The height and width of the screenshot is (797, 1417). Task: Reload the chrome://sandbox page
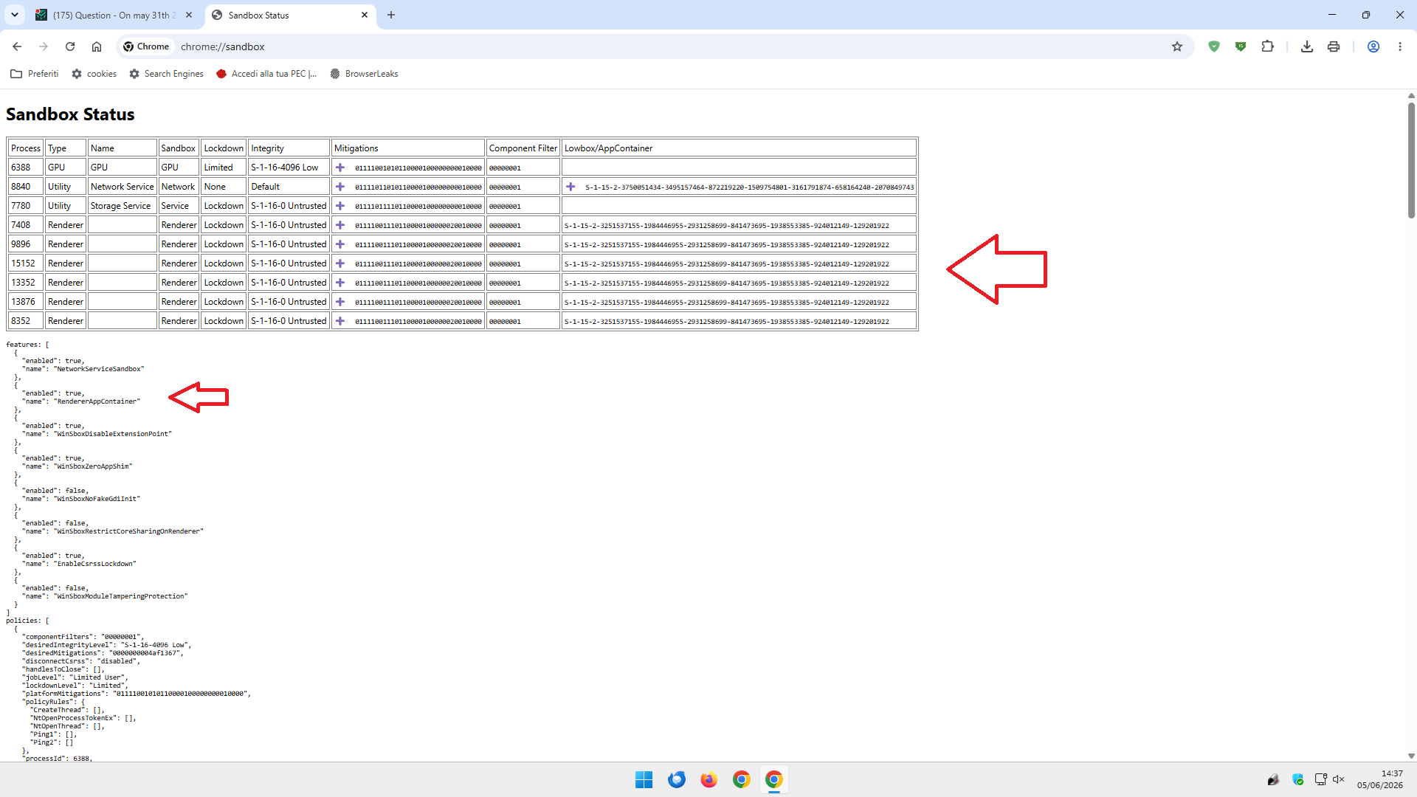pos(70,46)
